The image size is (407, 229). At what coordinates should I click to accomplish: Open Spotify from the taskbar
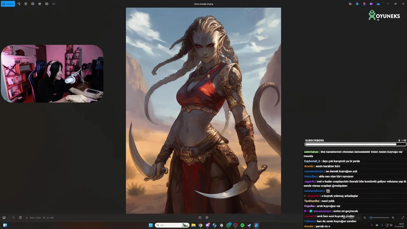tap(242, 225)
